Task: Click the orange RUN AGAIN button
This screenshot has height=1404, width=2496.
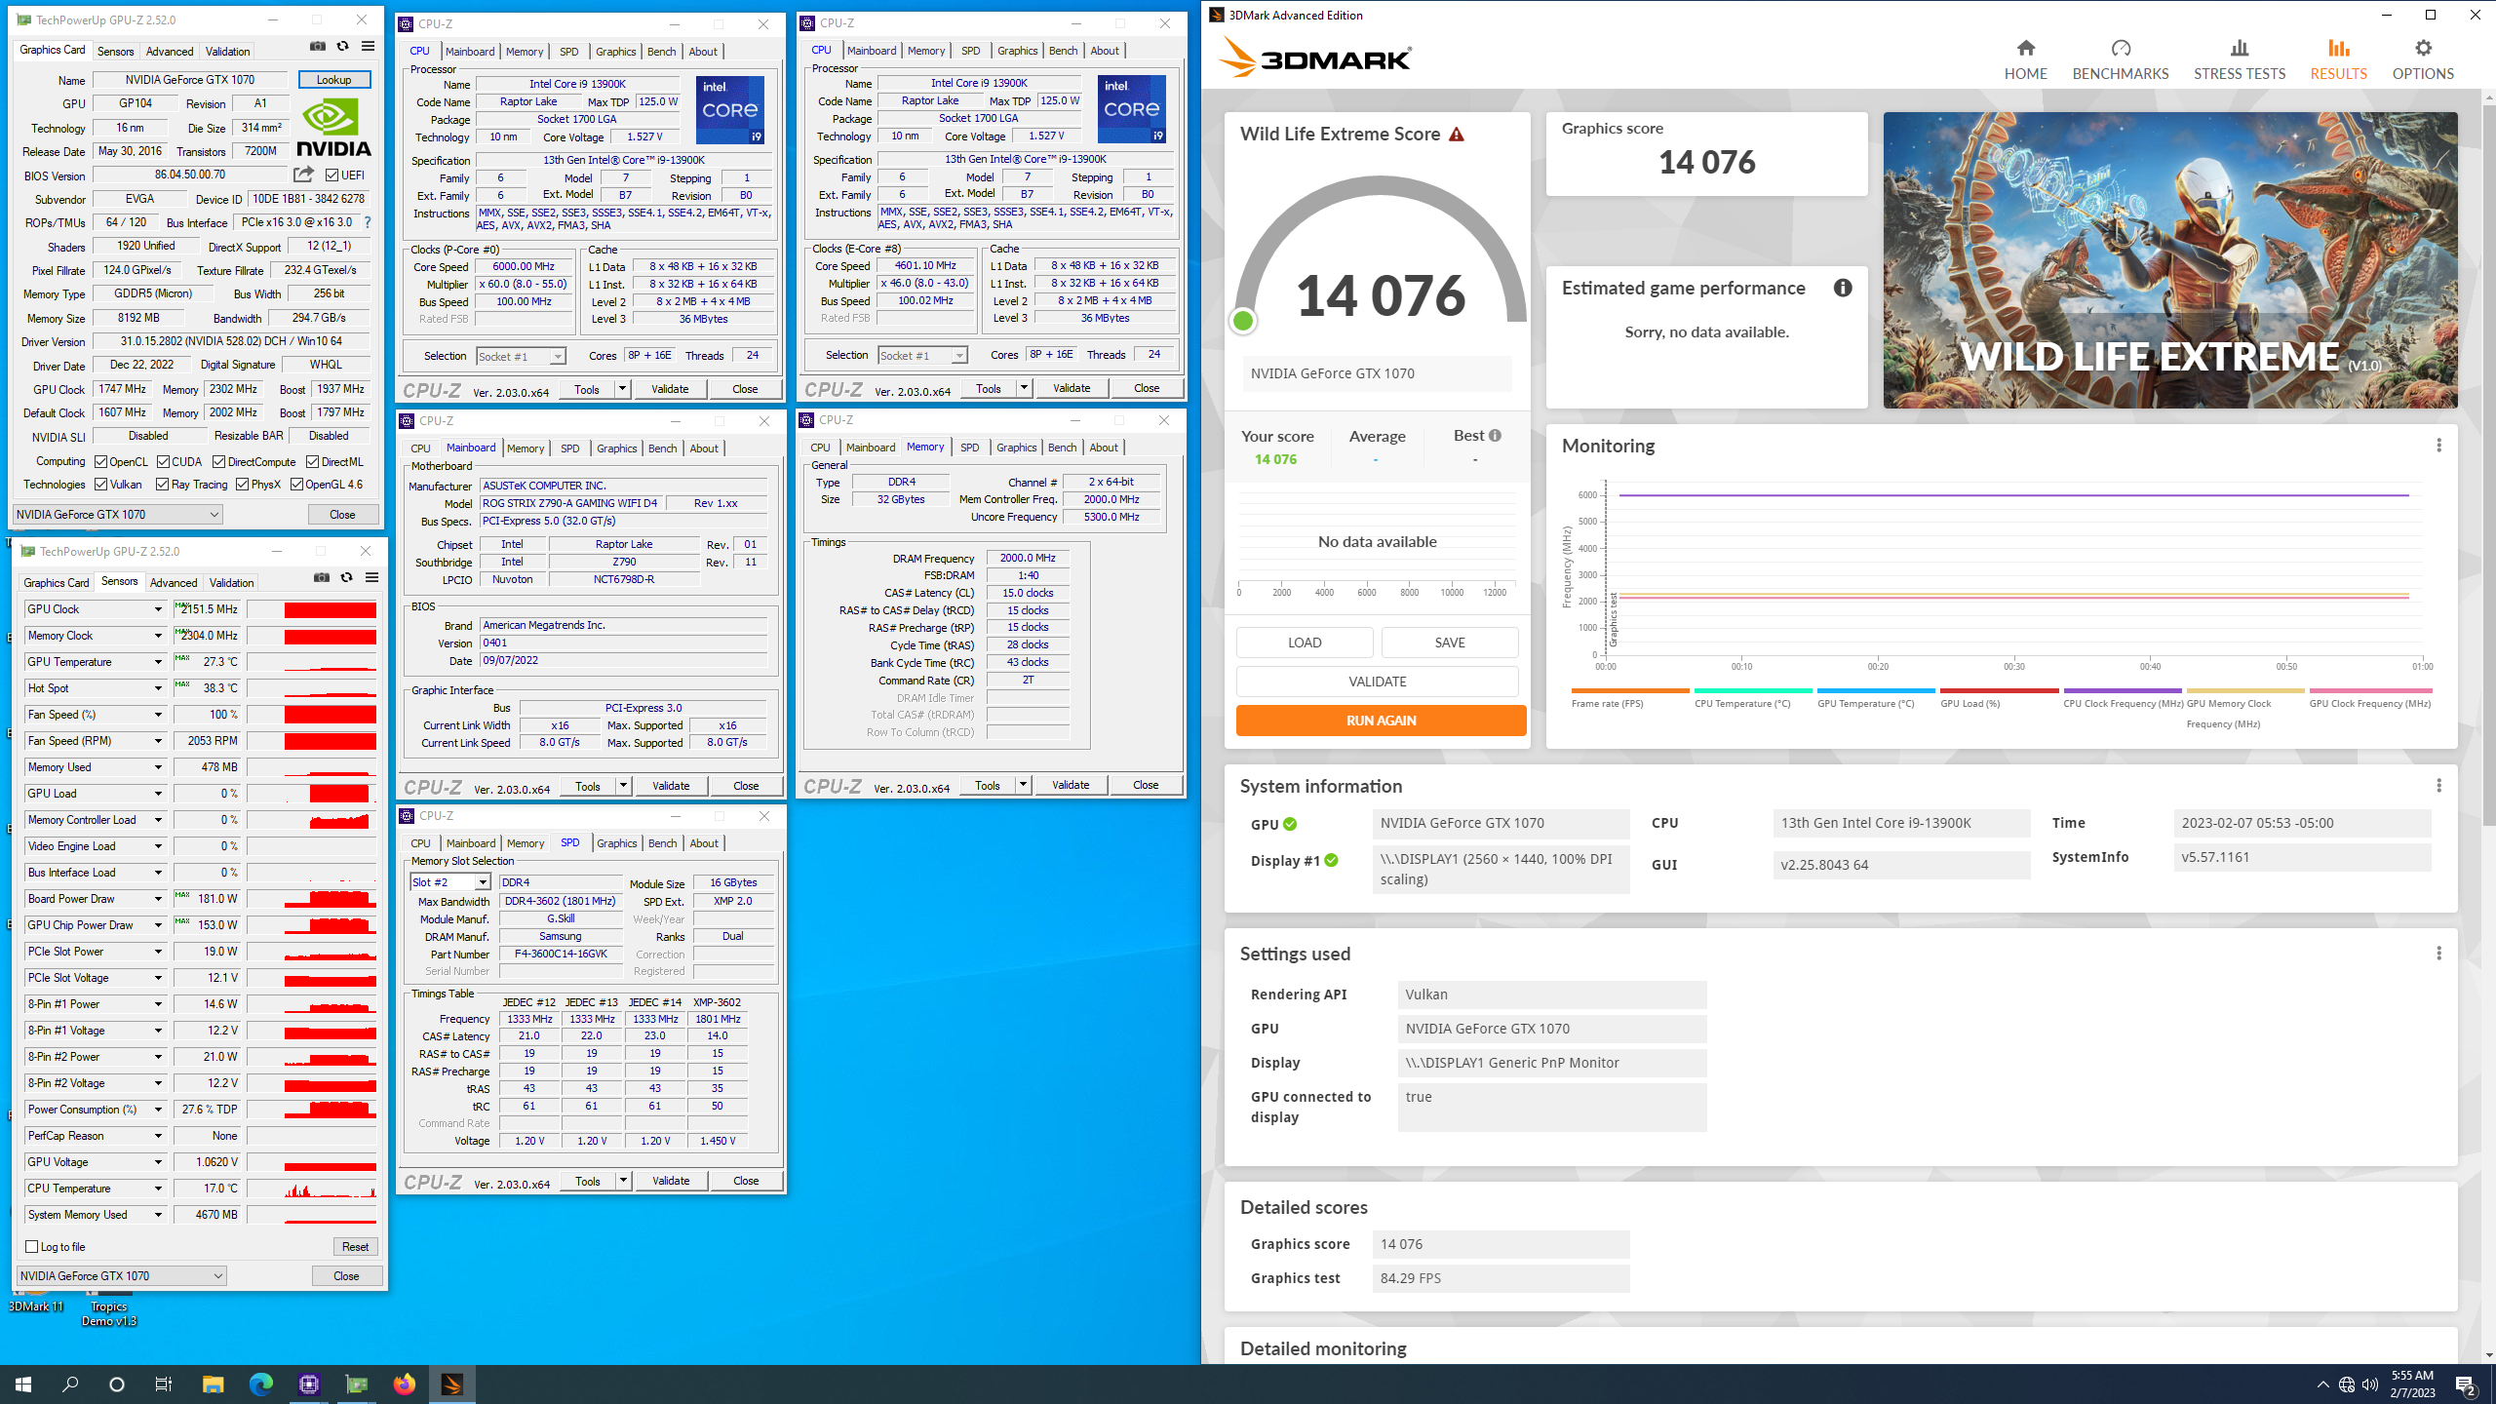Action: 1381,721
